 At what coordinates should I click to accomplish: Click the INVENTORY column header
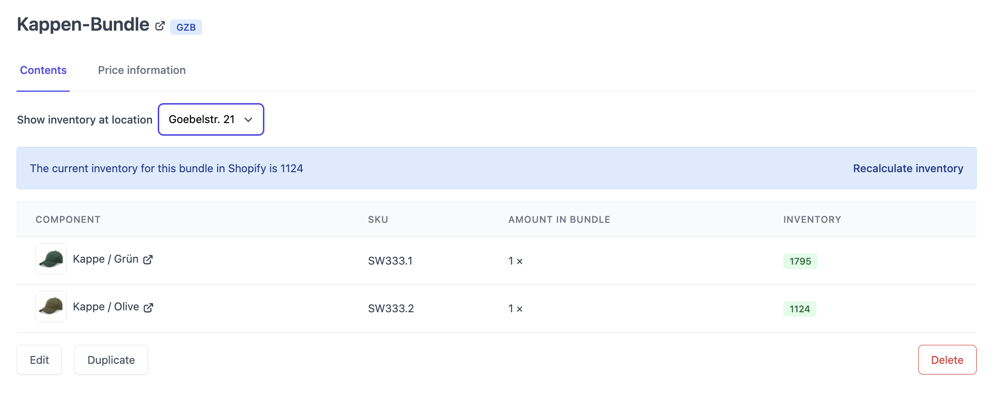(x=812, y=220)
